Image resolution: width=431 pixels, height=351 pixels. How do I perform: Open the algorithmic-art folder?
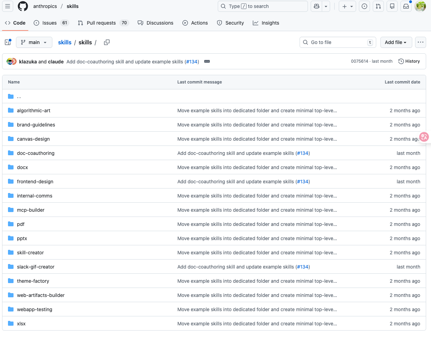tap(34, 111)
